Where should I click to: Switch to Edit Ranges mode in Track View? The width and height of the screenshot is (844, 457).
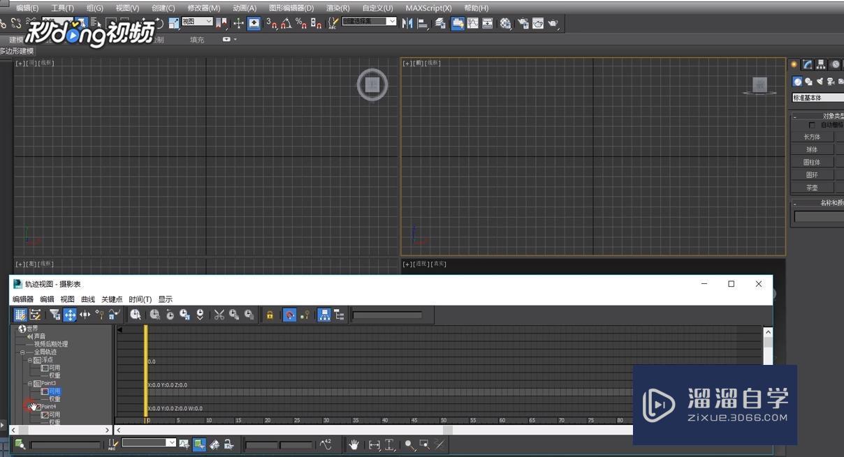point(35,315)
